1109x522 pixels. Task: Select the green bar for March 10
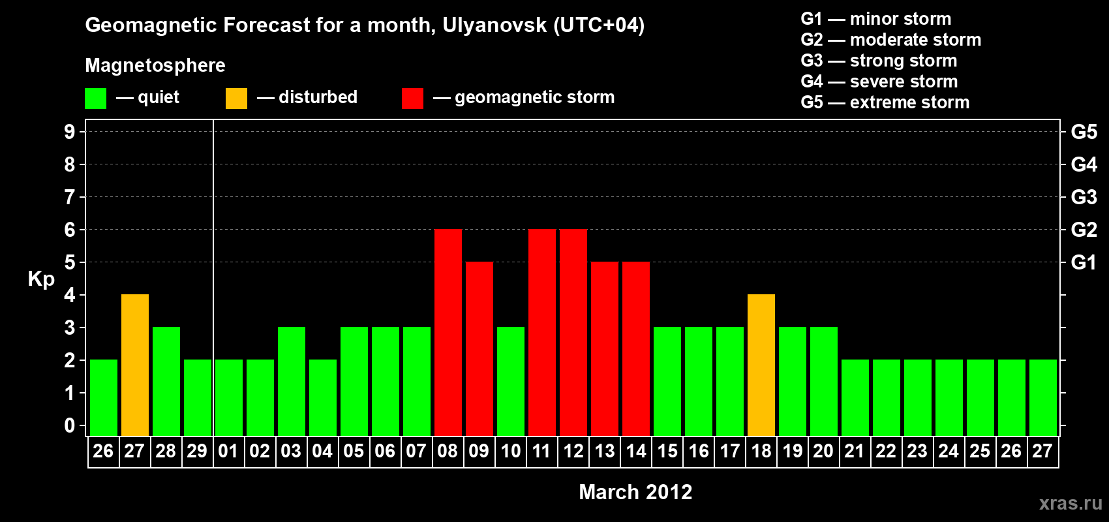pos(511,381)
